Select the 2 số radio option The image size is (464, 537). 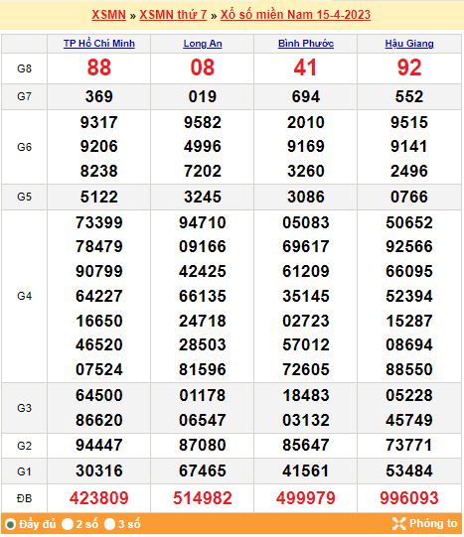[x=68, y=524]
